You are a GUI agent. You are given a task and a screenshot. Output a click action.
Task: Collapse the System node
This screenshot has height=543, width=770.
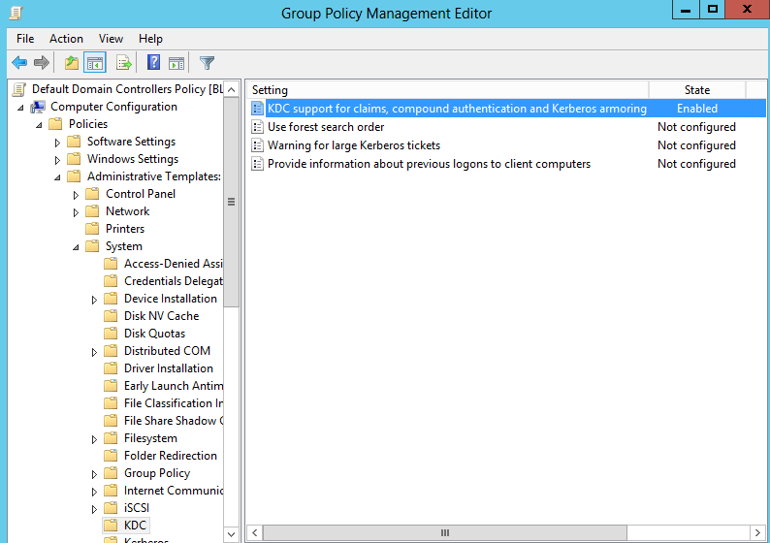point(76,247)
